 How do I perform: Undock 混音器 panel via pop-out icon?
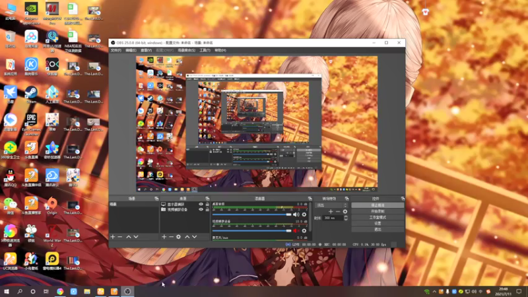tap(310, 199)
